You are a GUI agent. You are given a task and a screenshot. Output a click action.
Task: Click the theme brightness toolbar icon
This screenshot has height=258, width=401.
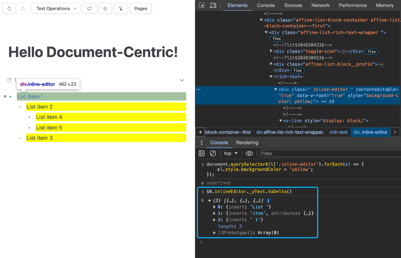[105, 8]
